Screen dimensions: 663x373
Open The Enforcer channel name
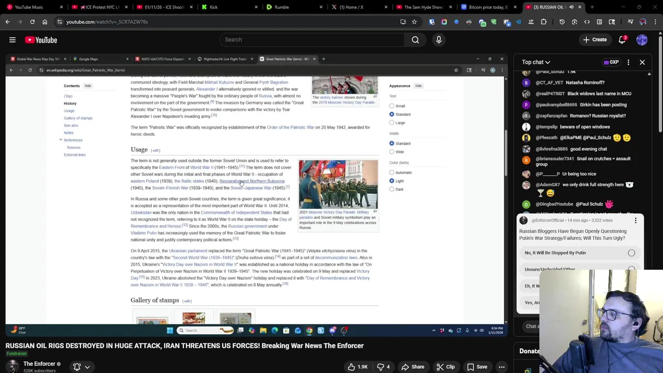[x=39, y=364]
